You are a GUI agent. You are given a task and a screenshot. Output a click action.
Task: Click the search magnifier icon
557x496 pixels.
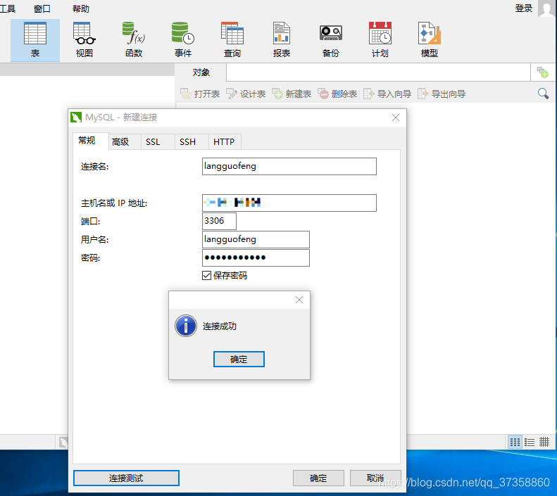pos(543,94)
